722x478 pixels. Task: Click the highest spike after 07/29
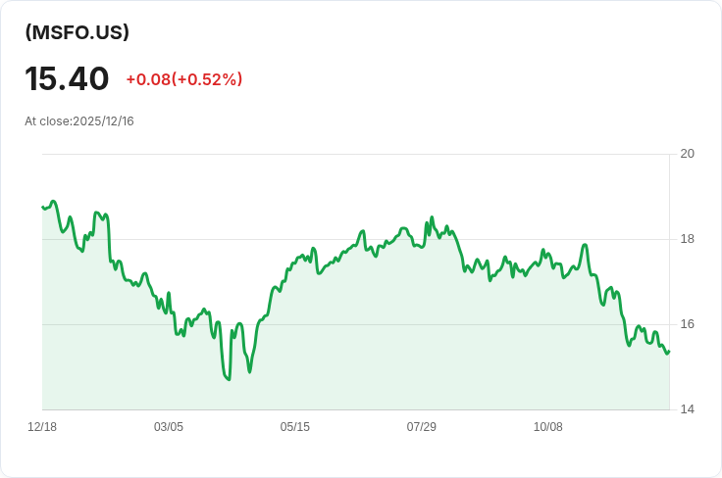click(432, 216)
